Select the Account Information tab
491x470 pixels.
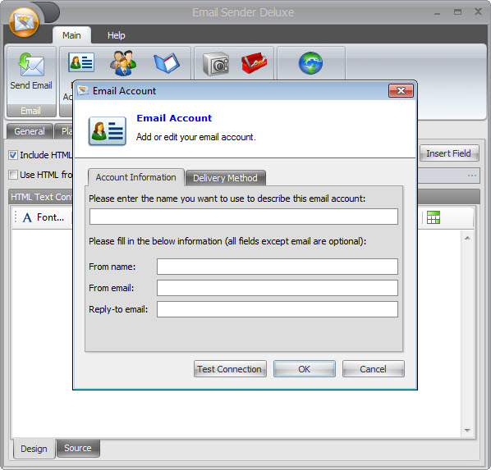pyautogui.click(x=136, y=177)
